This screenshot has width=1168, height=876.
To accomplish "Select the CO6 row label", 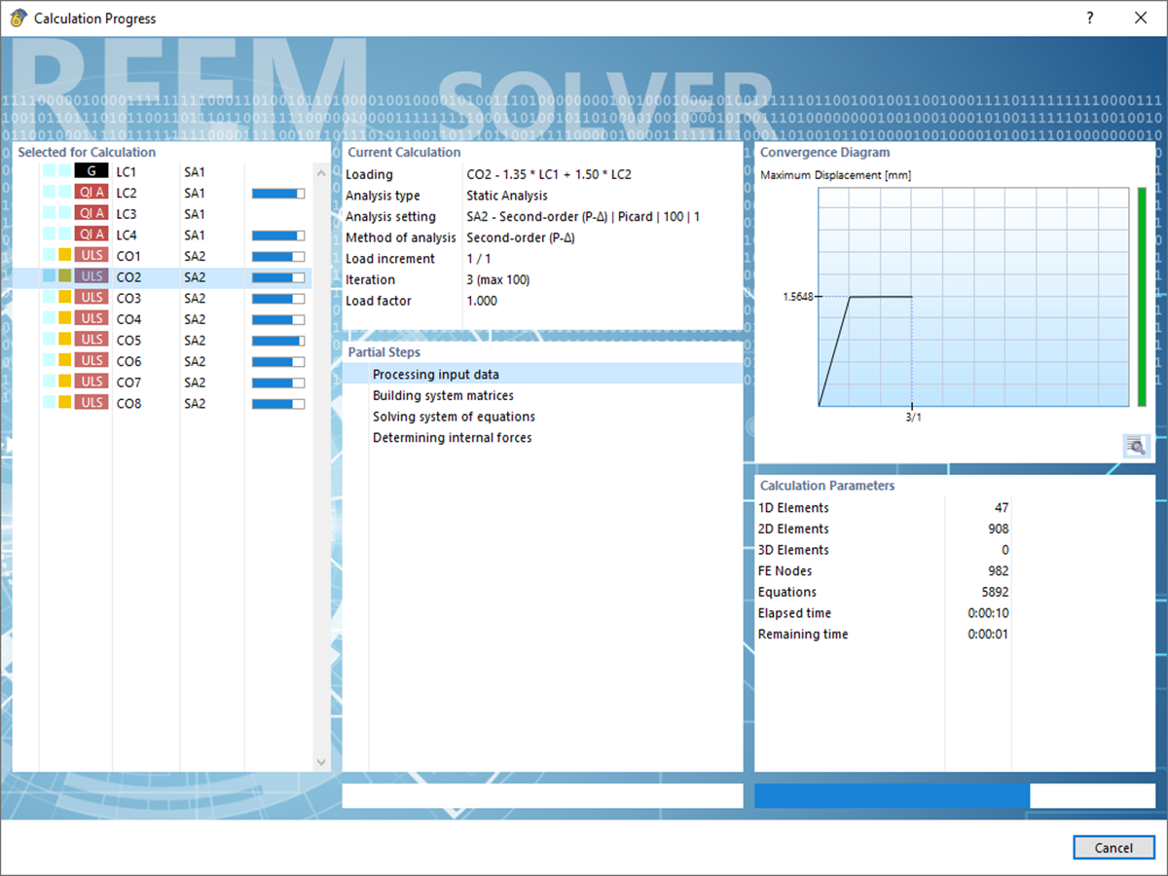I will [x=128, y=361].
